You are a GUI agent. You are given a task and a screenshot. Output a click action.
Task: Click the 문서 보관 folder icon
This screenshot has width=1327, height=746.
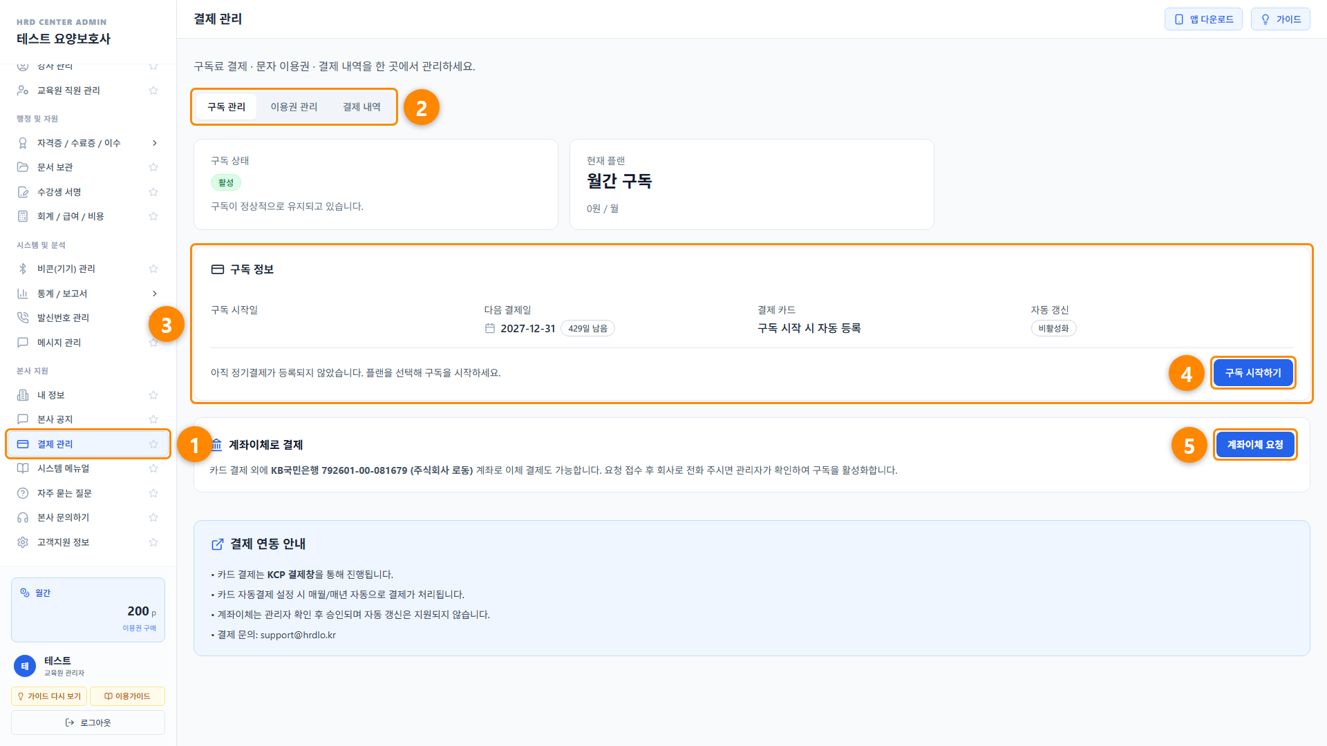click(x=23, y=167)
